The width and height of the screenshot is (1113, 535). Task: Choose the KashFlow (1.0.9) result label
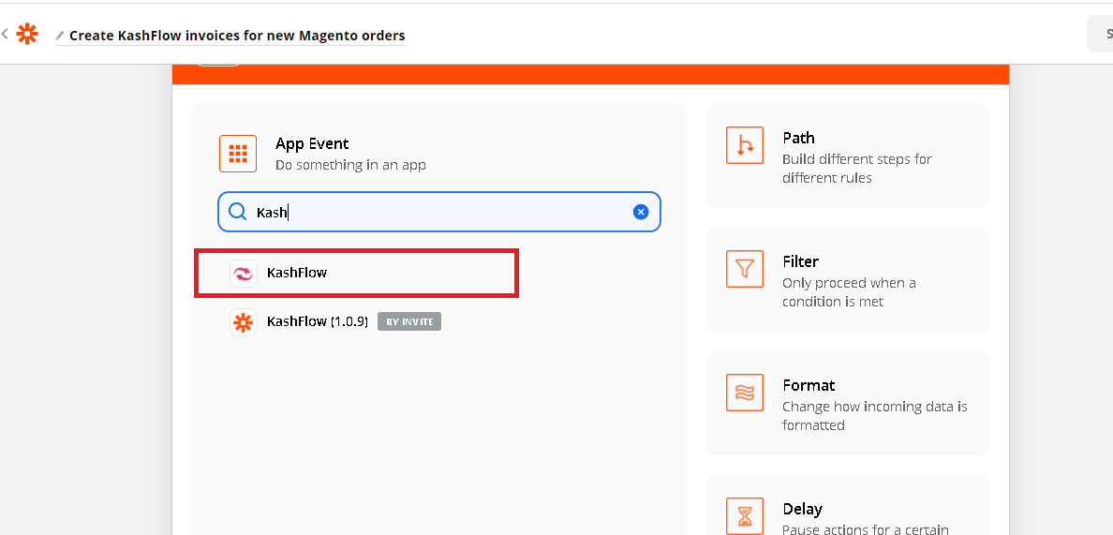[x=317, y=321]
